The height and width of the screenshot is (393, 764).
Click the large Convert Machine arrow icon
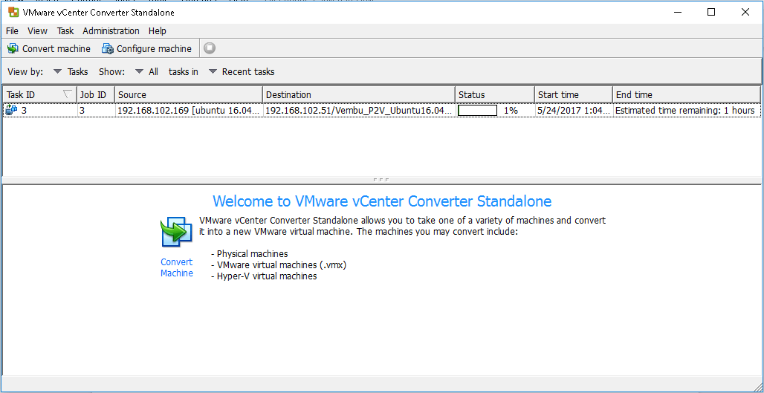click(x=176, y=232)
